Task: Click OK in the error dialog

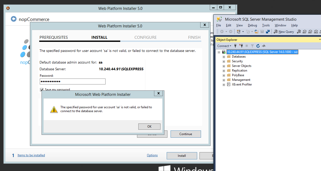Action: [x=149, y=127]
